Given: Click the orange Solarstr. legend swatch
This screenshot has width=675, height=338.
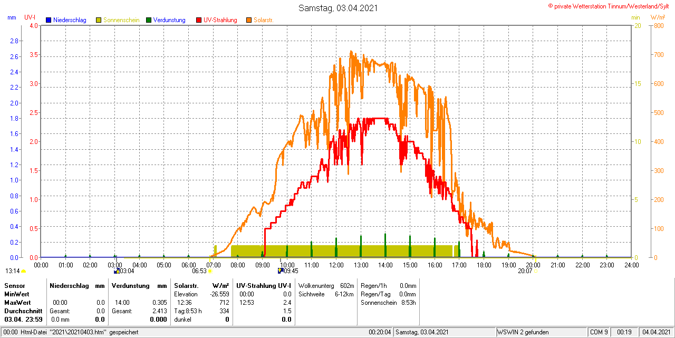Looking at the screenshot, I should coord(249,20).
